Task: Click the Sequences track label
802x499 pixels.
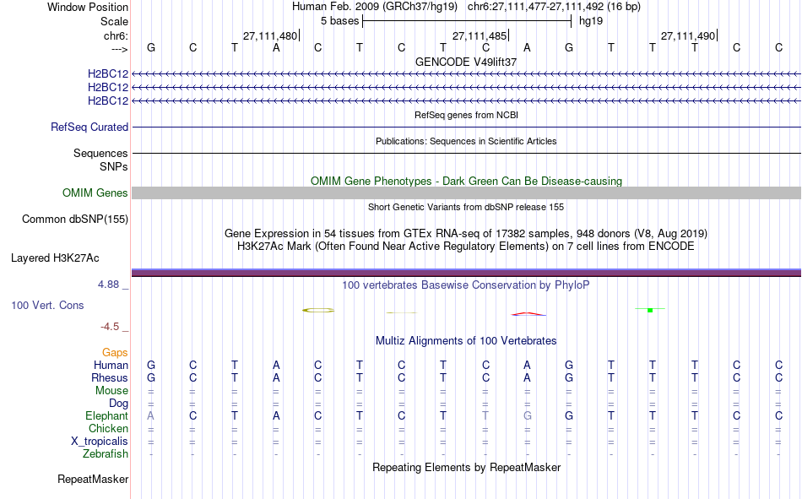Action: pos(100,153)
